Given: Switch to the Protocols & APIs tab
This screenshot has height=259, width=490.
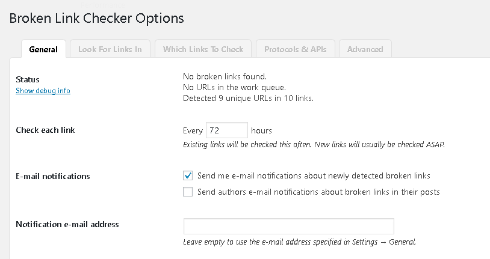Looking at the screenshot, I should click(295, 49).
